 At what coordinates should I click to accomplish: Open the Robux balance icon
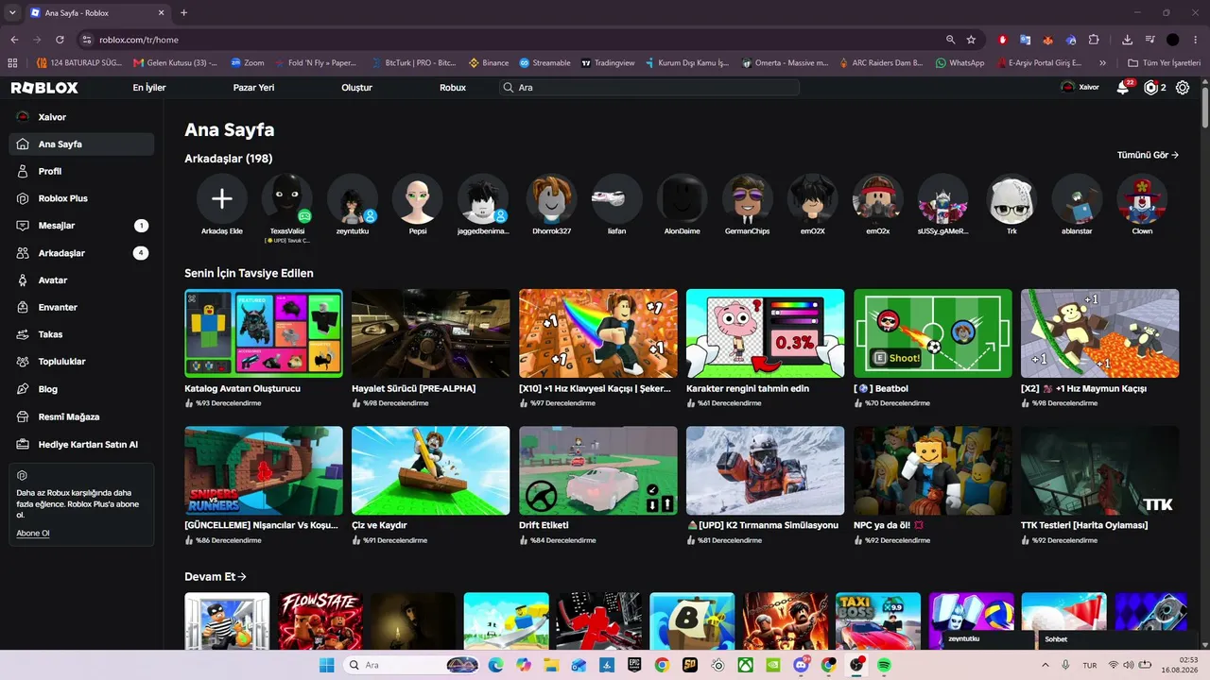pyautogui.click(x=1150, y=87)
